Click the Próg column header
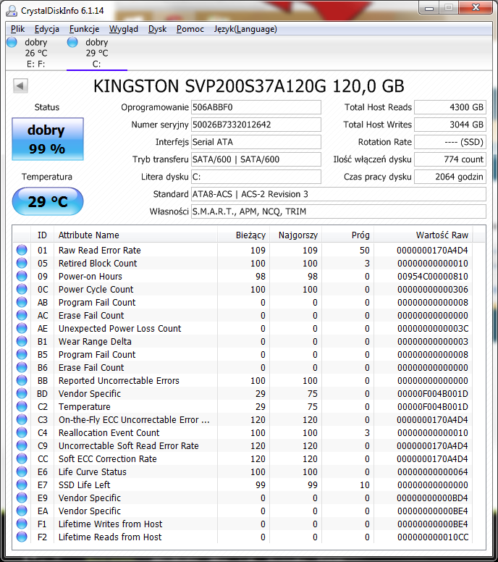The width and height of the screenshot is (498, 562). [347, 235]
